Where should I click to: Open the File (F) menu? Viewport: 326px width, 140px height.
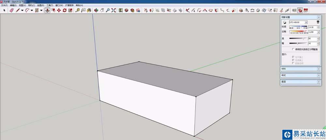tap(4, 5)
